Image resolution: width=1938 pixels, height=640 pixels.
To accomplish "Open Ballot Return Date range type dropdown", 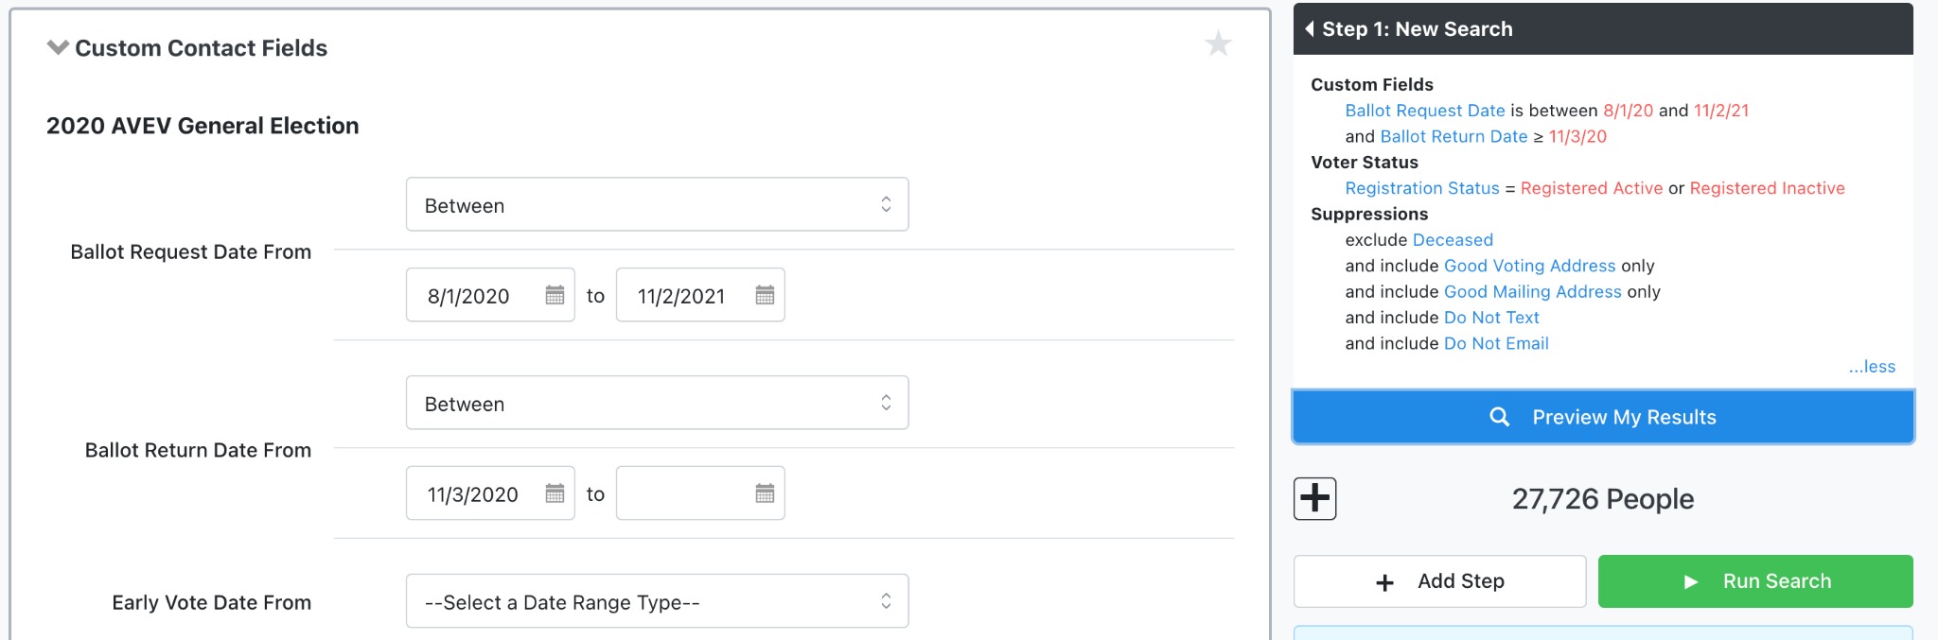I will [x=657, y=403].
